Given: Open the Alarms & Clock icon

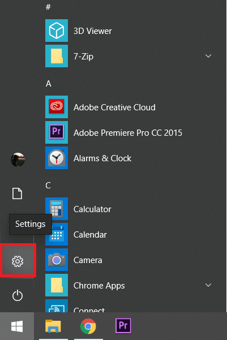Looking at the screenshot, I should (x=57, y=158).
